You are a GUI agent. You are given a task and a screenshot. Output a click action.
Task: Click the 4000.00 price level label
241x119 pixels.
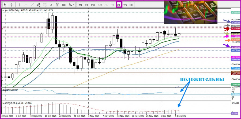coord(236,60)
